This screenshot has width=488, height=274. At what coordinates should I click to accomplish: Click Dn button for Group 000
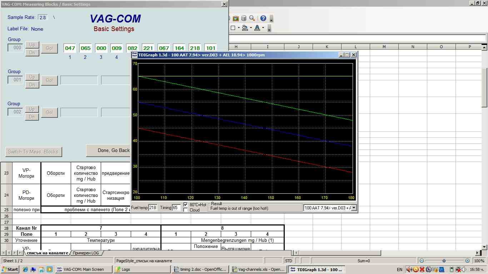click(x=32, y=52)
